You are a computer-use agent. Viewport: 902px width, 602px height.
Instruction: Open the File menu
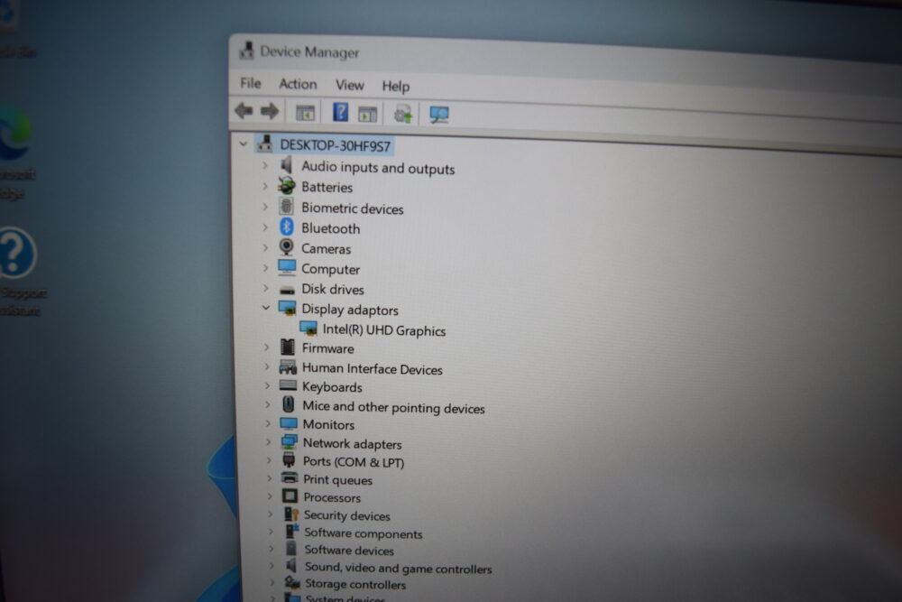click(x=250, y=83)
